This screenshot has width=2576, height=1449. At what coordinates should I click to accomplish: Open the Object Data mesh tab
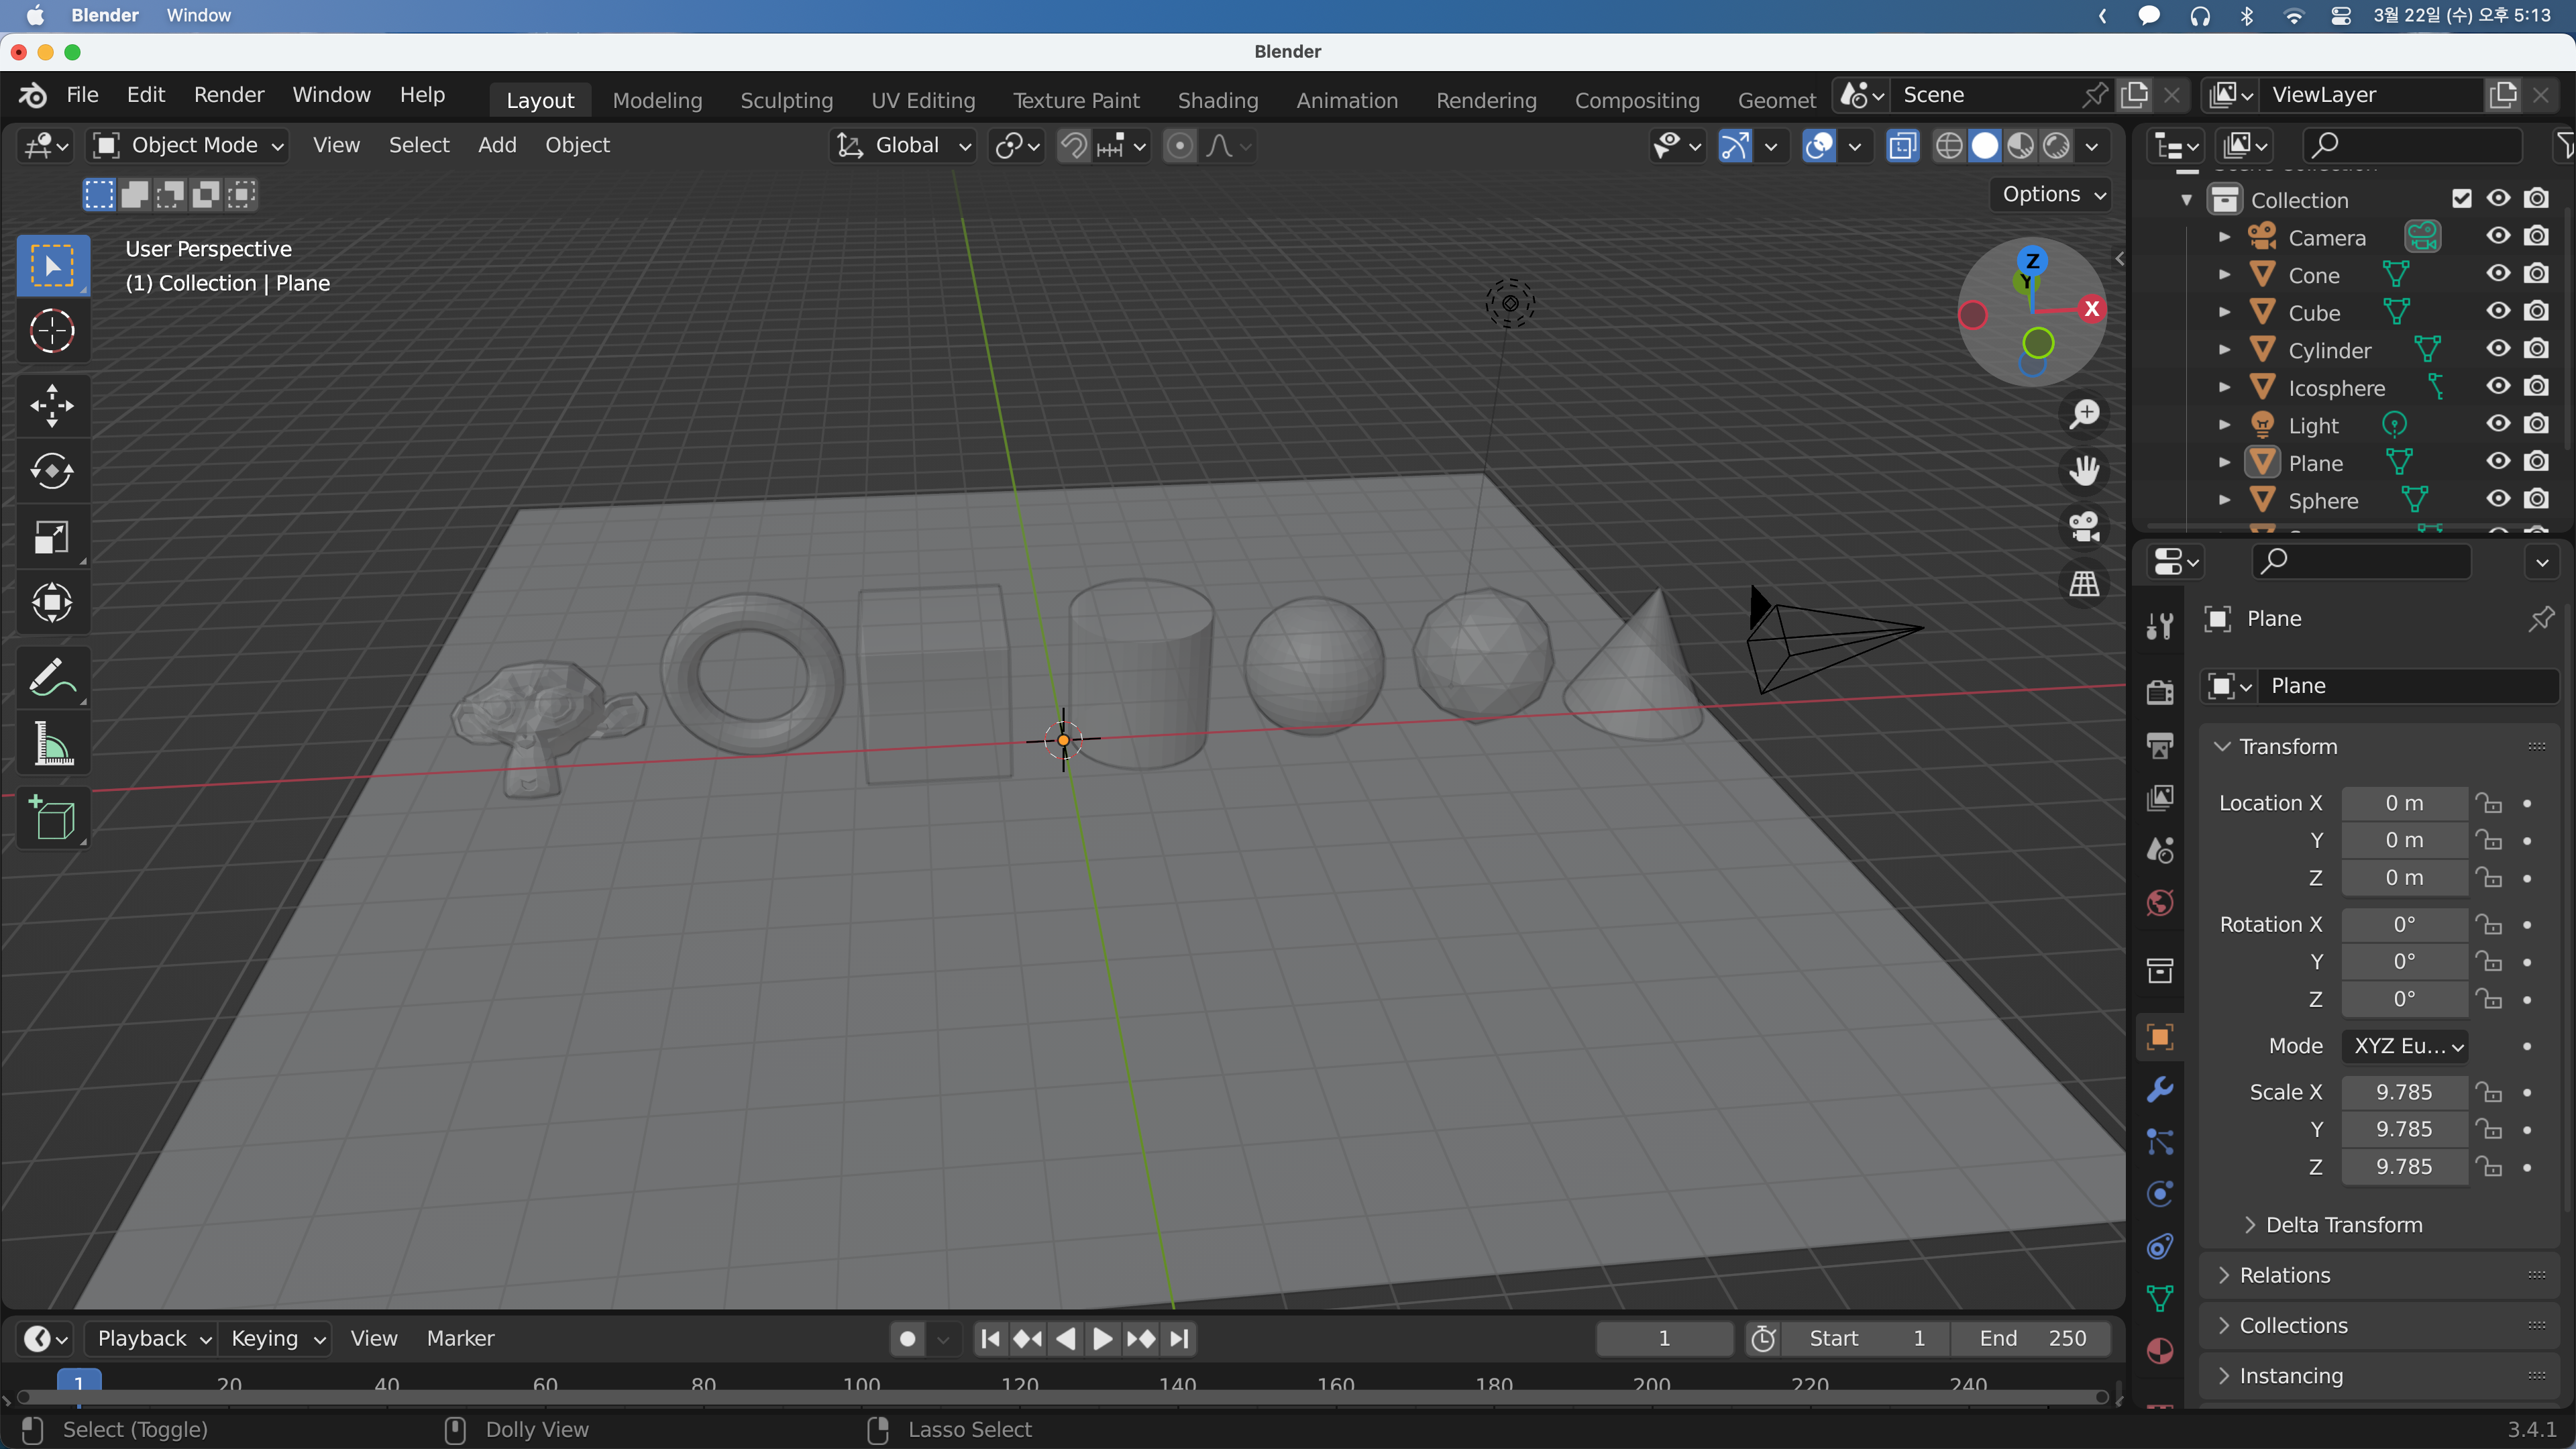(2160, 1298)
